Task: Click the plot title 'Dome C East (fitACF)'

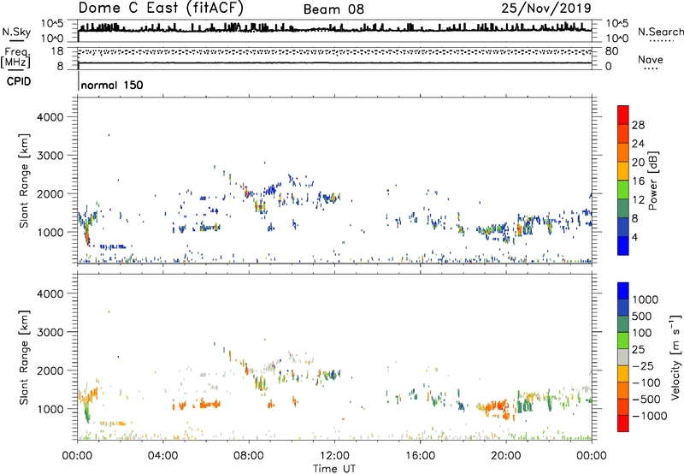Action: [161, 8]
